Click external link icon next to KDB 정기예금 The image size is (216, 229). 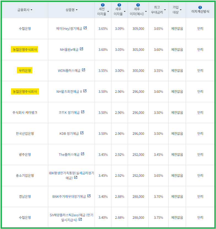(x=82, y=133)
